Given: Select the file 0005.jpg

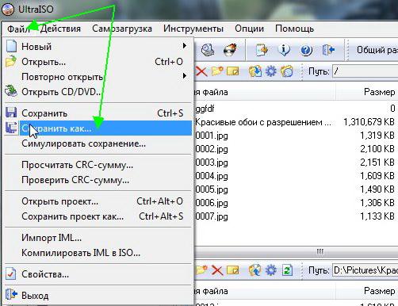Looking at the screenshot, I should tap(212, 189).
